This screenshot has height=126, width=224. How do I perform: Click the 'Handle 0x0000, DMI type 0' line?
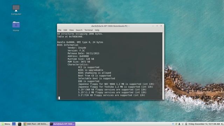coord(80,42)
